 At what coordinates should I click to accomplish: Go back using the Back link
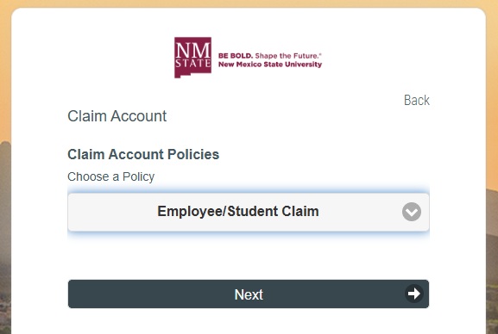pos(416,100)
